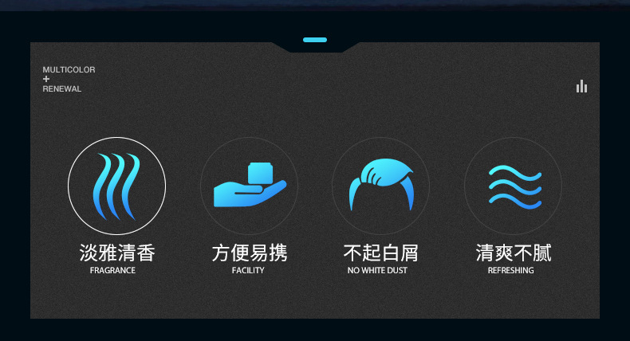The width and height of the screenshot is (630, 341).
Task: Click the 淡雅清香 heading
Action: [x=117, y=253]
